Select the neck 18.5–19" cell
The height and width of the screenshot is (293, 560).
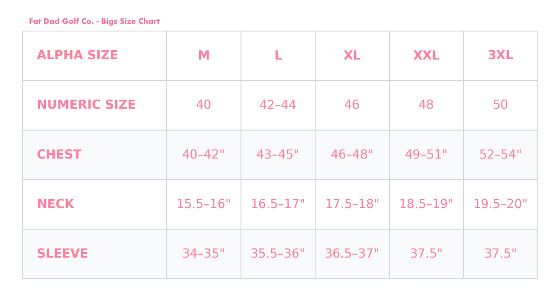coord(426,204)
